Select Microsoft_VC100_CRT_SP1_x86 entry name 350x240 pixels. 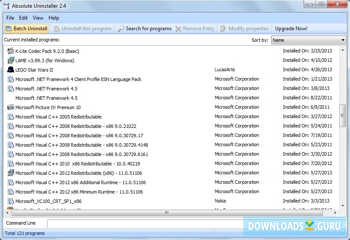(48, 201)
